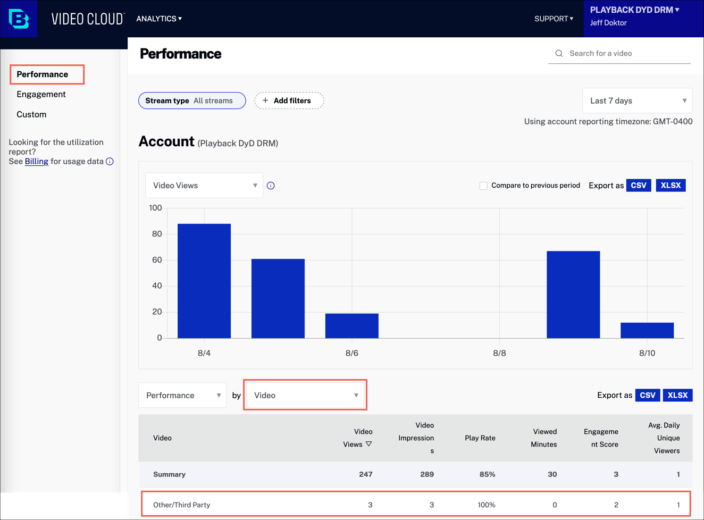Enable Compare to previous period checkbox
This screenshot has width=704, height=520.
[483, 186]
